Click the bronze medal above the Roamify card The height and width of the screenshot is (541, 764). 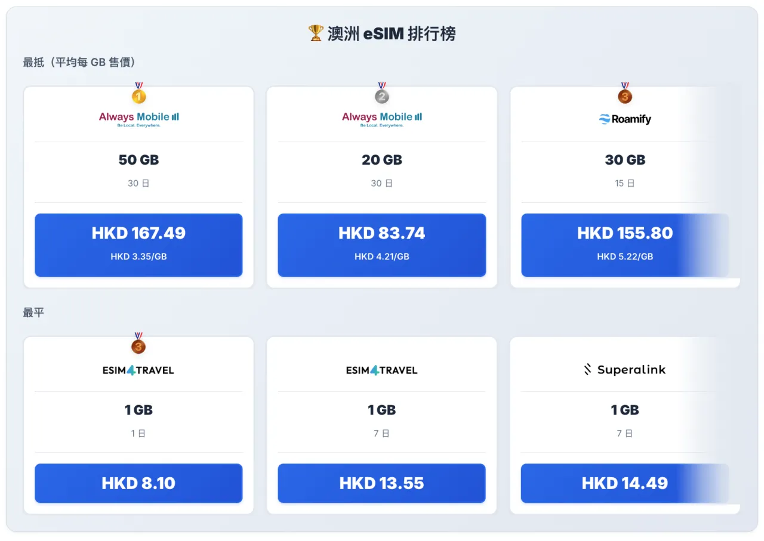pos(625,95)
